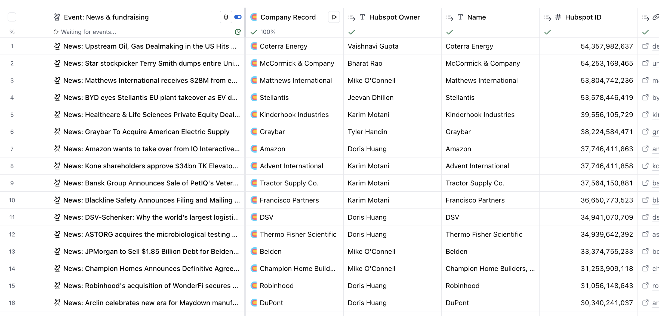Open external link icon for Stellantis row

[645, 97]
